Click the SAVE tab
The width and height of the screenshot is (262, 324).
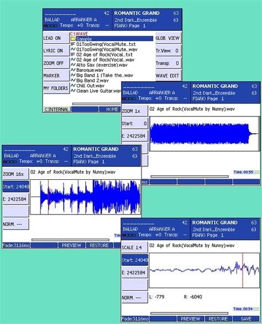[x=246, y=318]
